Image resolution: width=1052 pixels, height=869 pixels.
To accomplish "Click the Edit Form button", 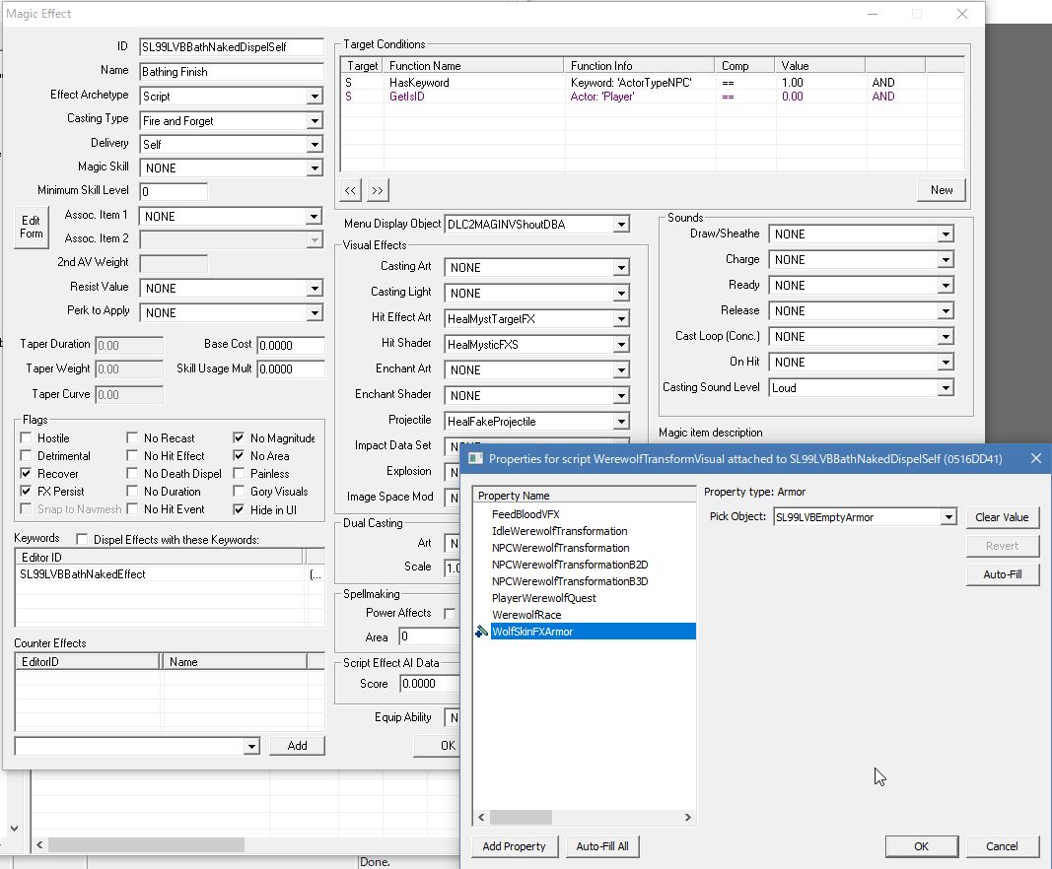I will 32,227.
